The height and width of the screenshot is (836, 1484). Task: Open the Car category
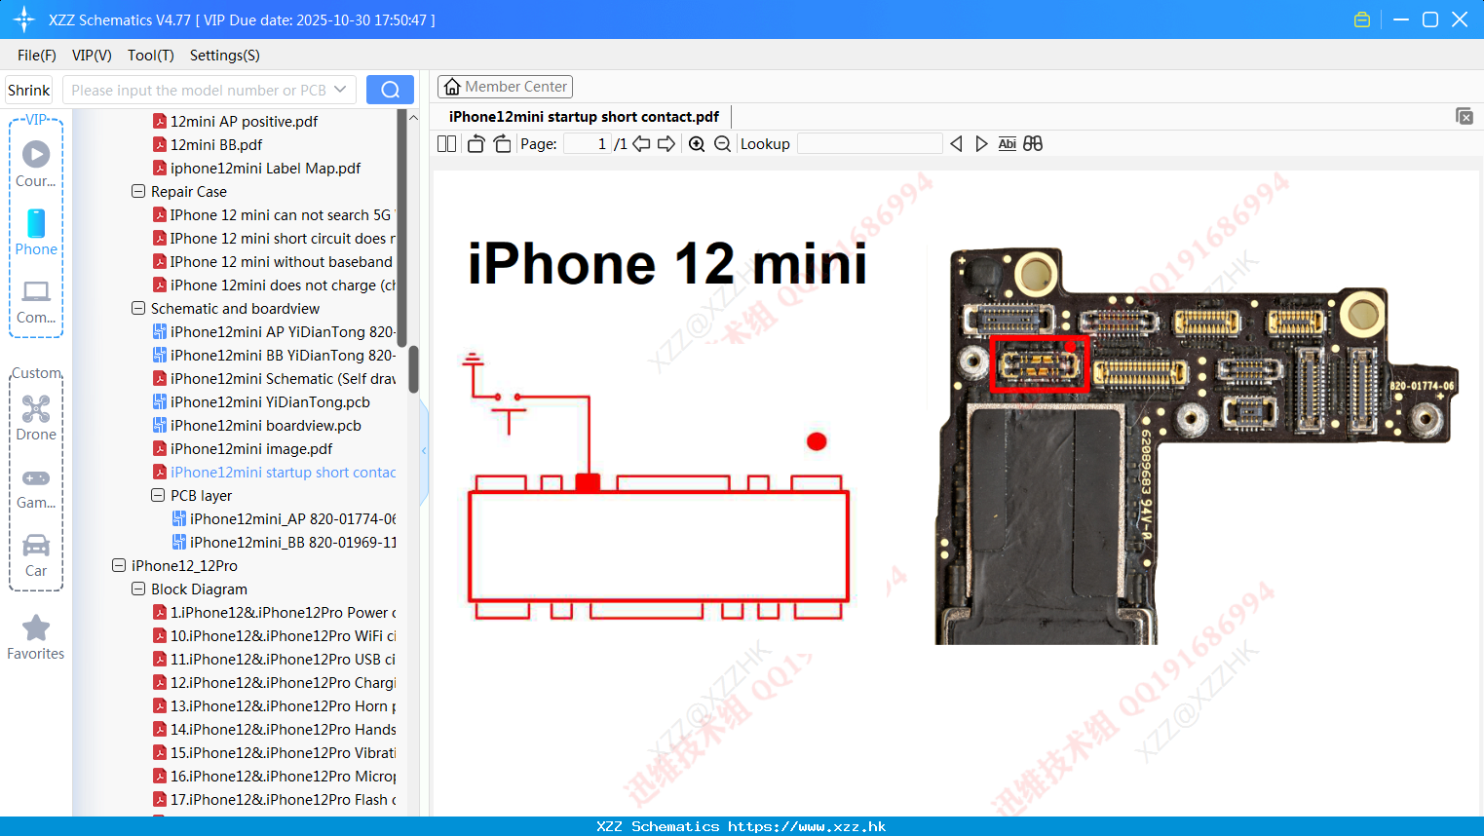pos(36,545)
